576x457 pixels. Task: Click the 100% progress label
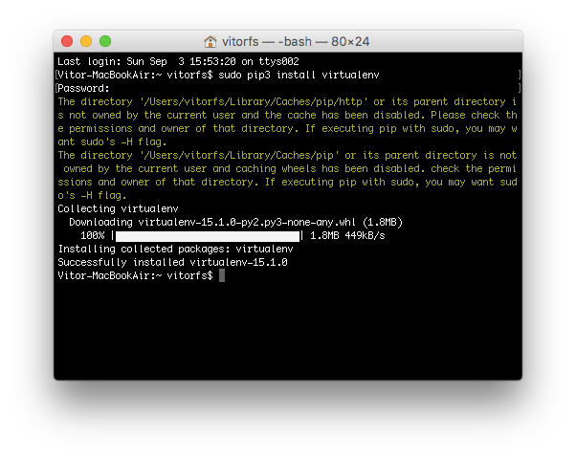(92, 235)
